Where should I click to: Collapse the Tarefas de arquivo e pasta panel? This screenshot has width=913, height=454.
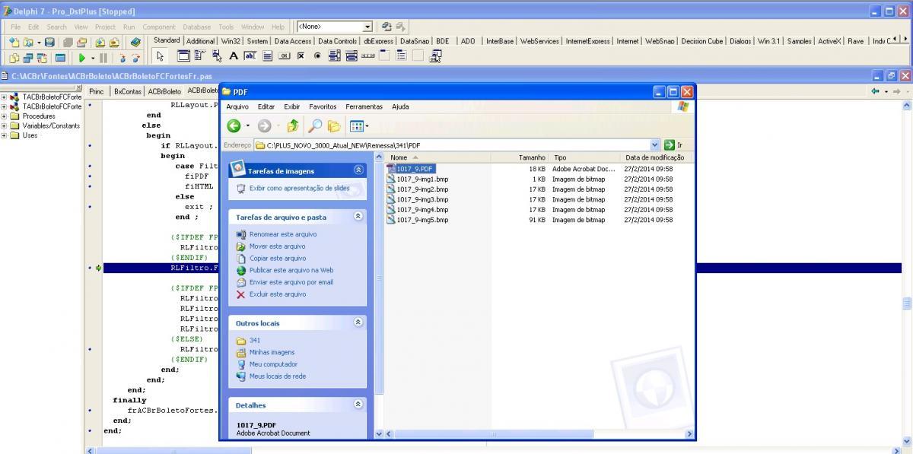pyautogui.click(x=358, y=217)
